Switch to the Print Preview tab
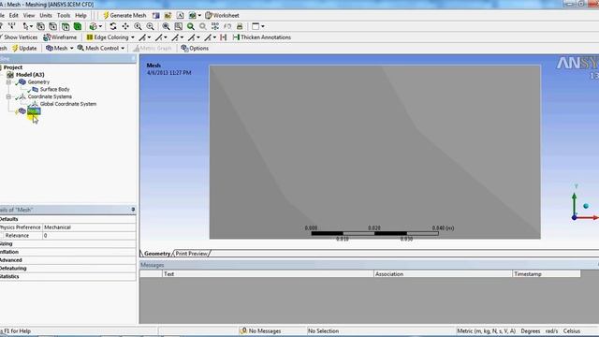 [x=191, y=254]
